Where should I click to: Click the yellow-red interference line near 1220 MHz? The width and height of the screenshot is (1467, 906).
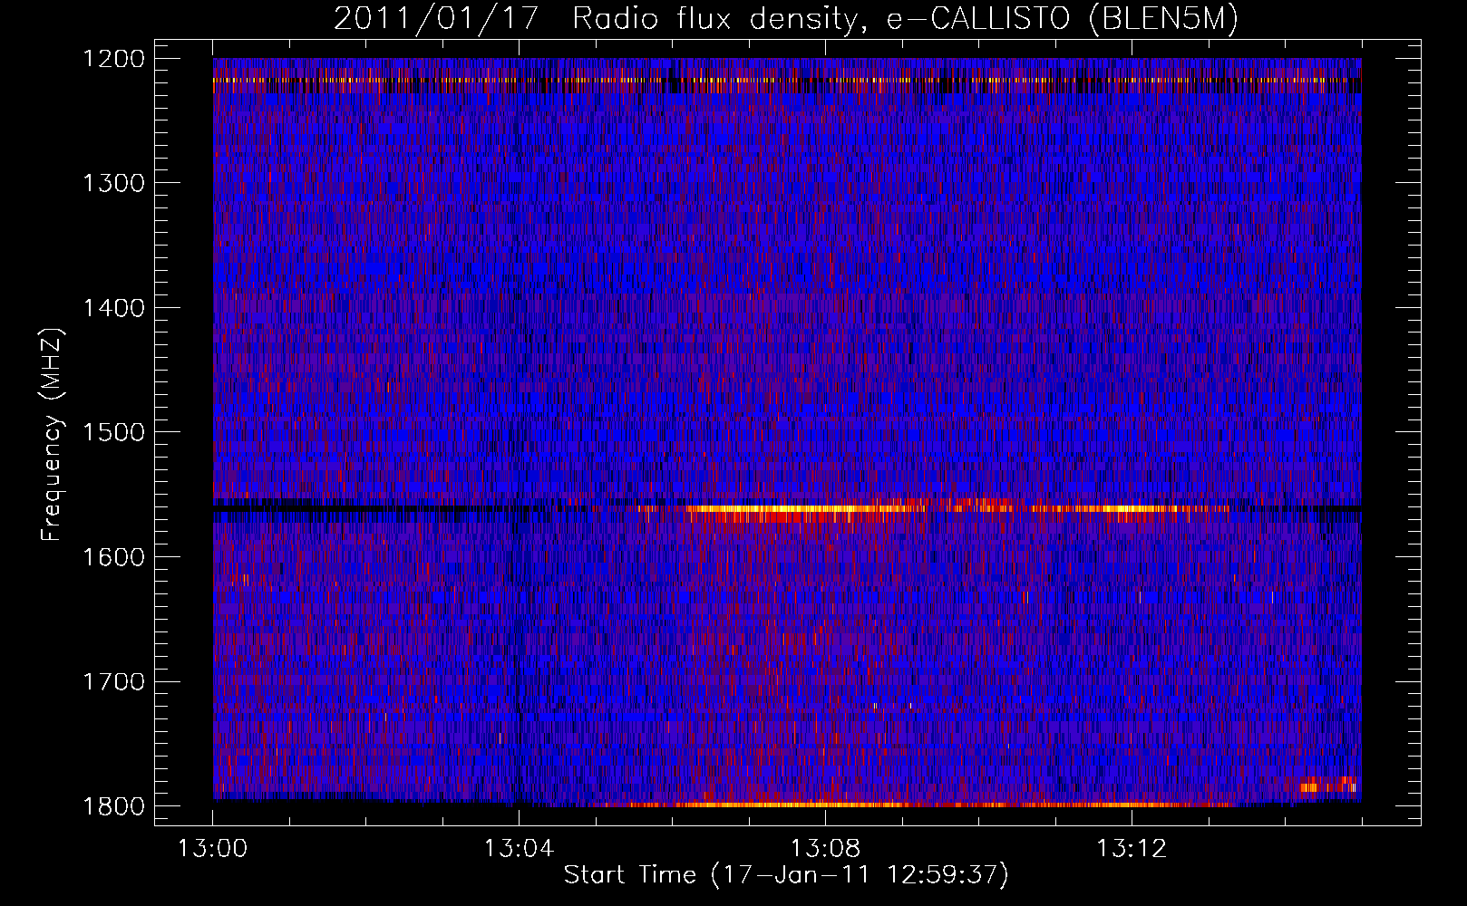(x=787, y=80)
